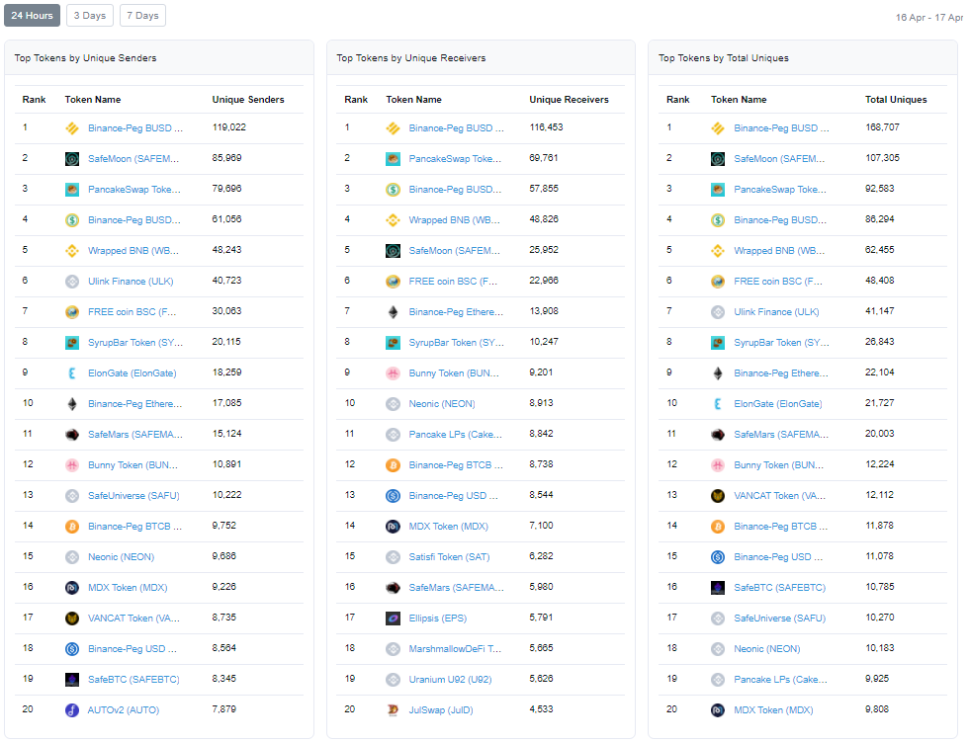Open MDX Token link in Unique Senders table

(128, 587)
